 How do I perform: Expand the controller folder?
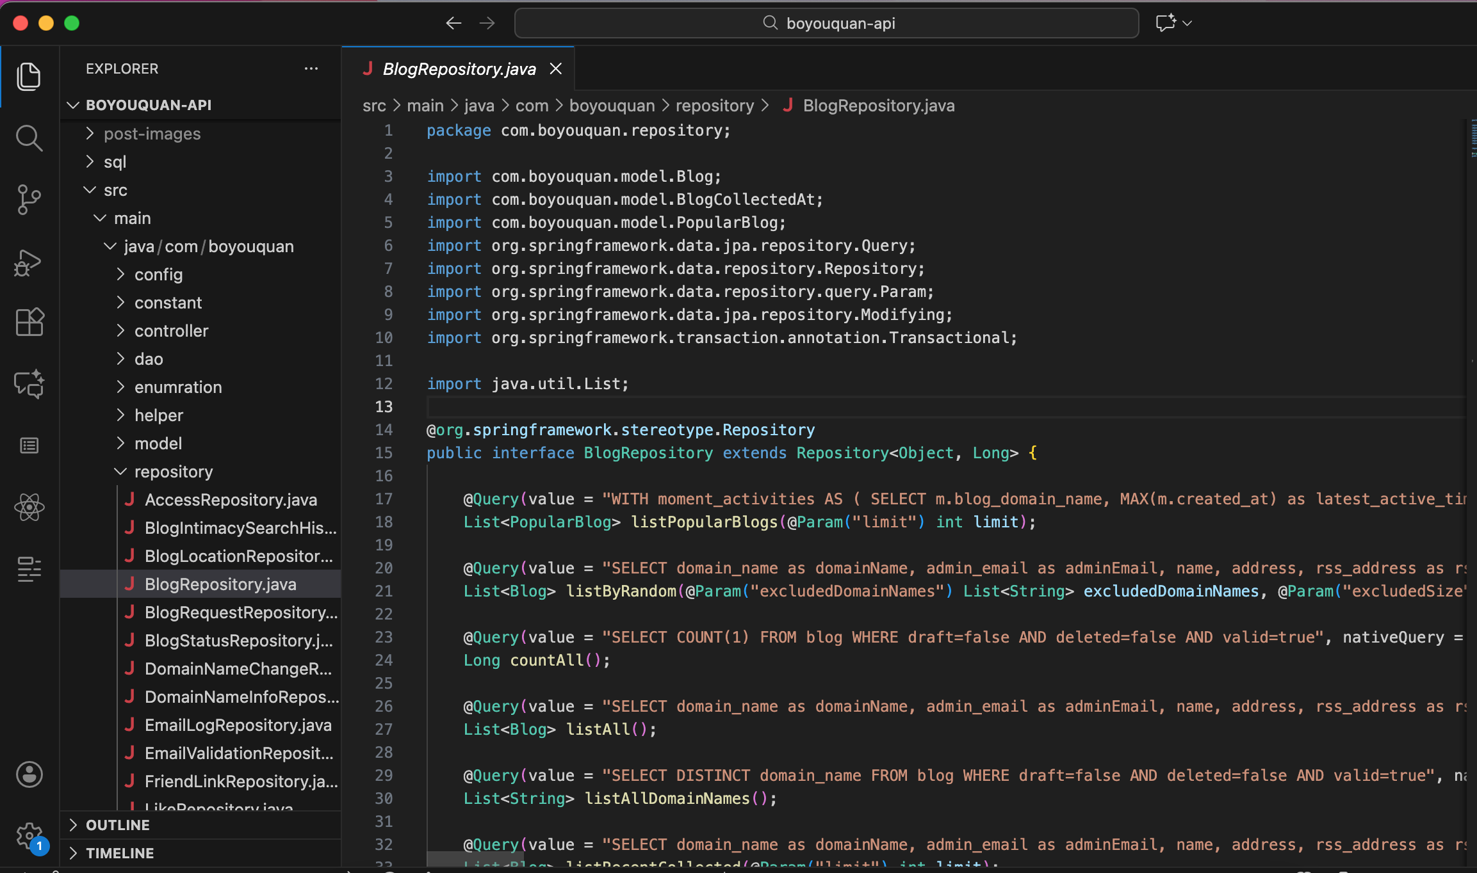(171, 331)
